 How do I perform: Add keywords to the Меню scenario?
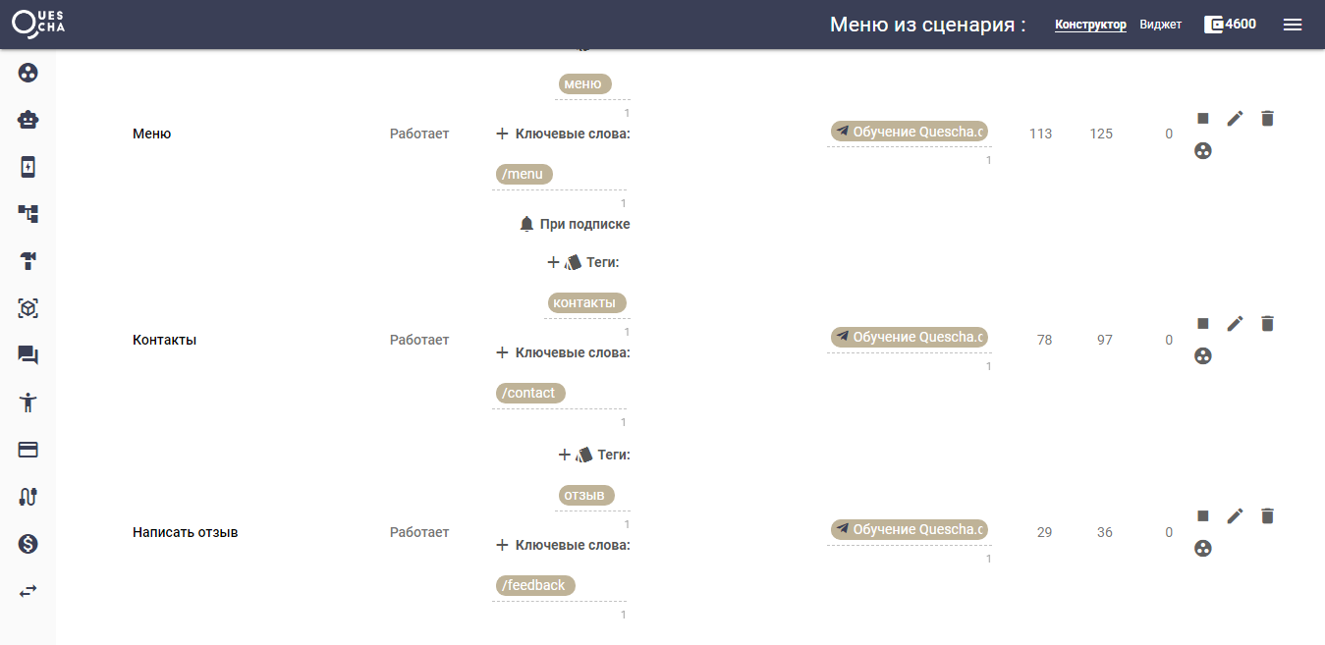click(502, 134)
